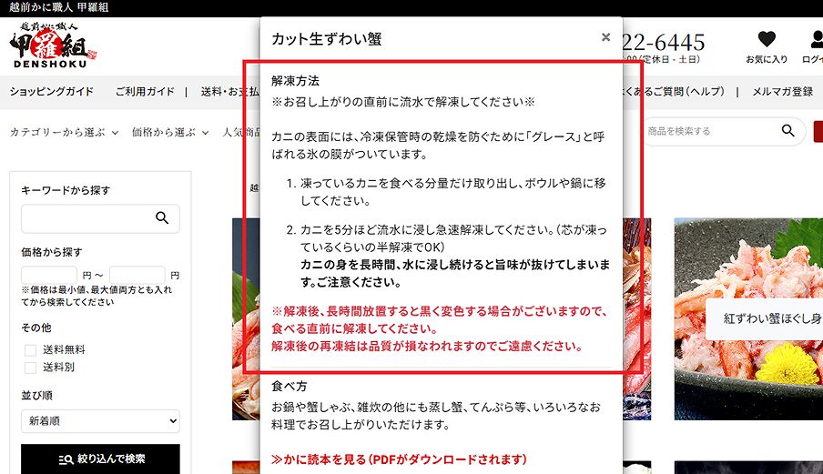The height and width of the screenshot is (474, 823).
Task: Check the 送料無料 checkbox
Action: coord(31,349)
